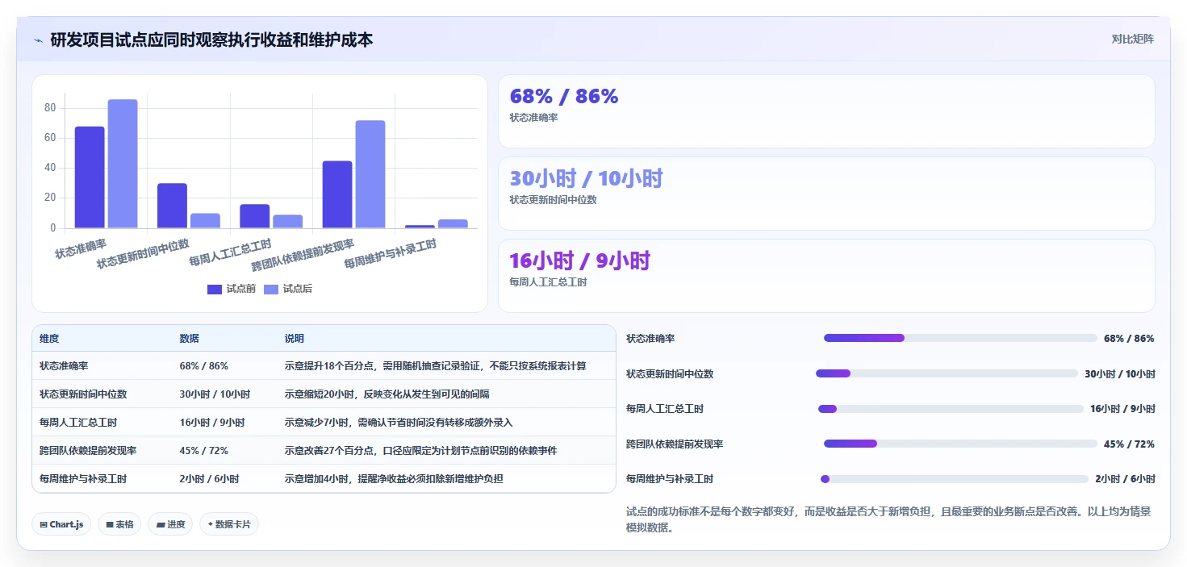Image resolution: width=1187 pixels, height=567 pixels.
Task: Click the description starting with 示意减少7小时
Action: tap(399, 423)
